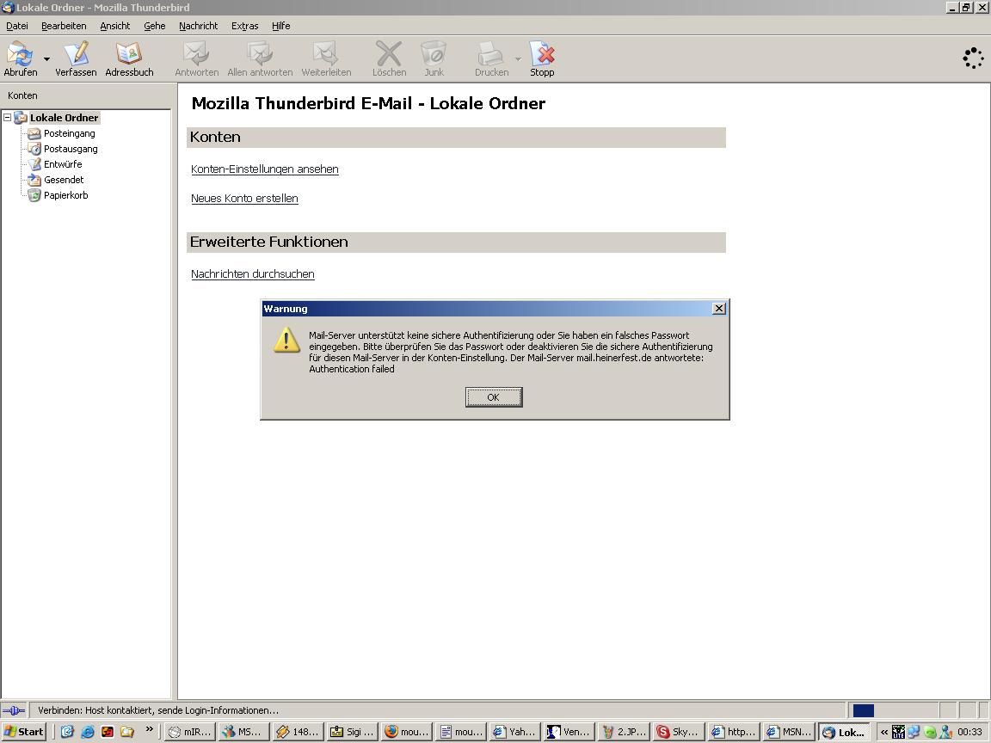Click the Stopp toolbar icon
Screen dimensions: 991x743
click(x=542, y=58)
